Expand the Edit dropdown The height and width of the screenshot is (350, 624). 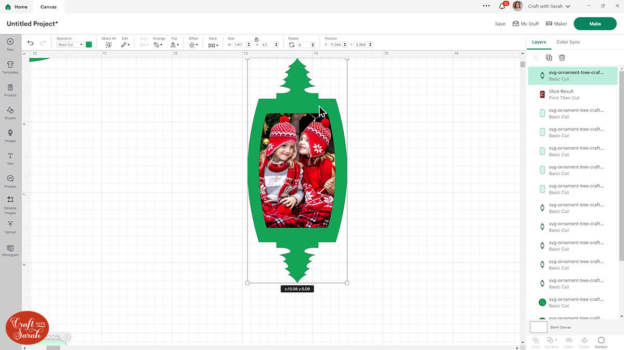point(125,45)
